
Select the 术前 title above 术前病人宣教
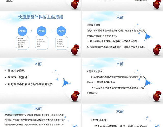point(120,18)
